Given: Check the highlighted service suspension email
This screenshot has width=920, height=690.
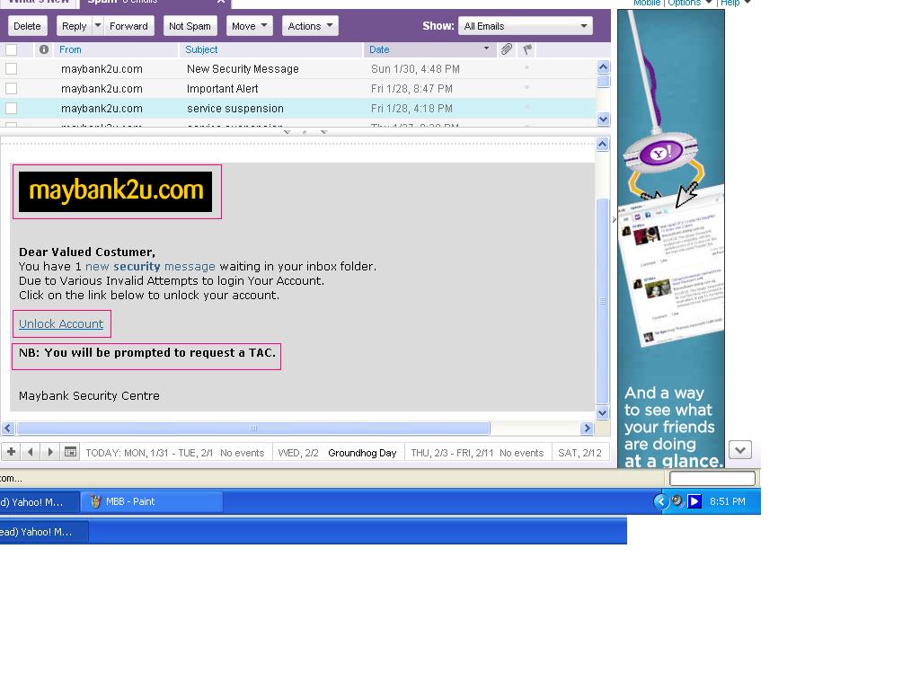Looking at the screenshot, I should (11, 109).
